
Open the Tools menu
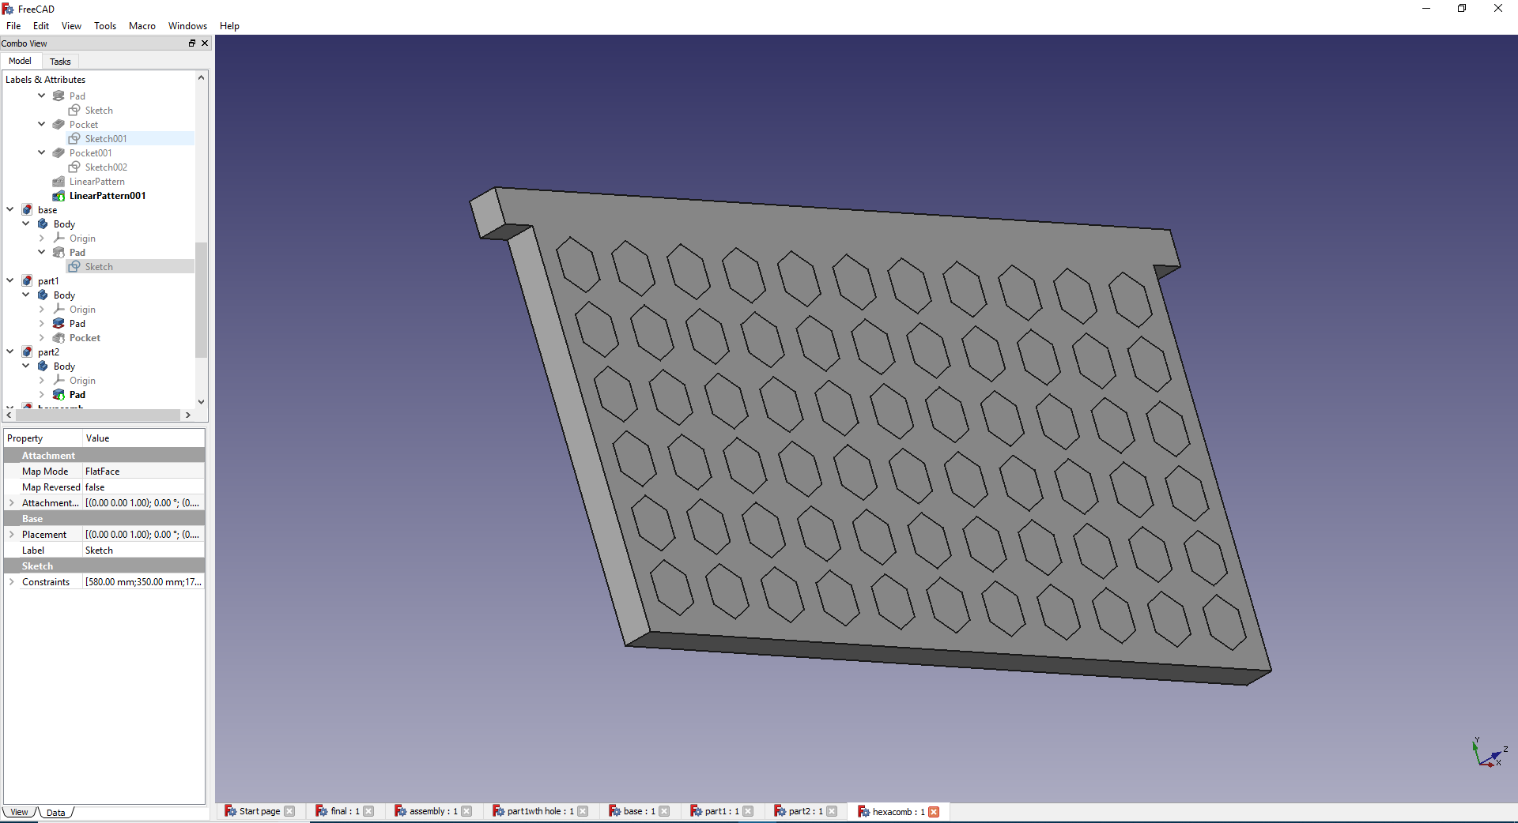[105, 26]
